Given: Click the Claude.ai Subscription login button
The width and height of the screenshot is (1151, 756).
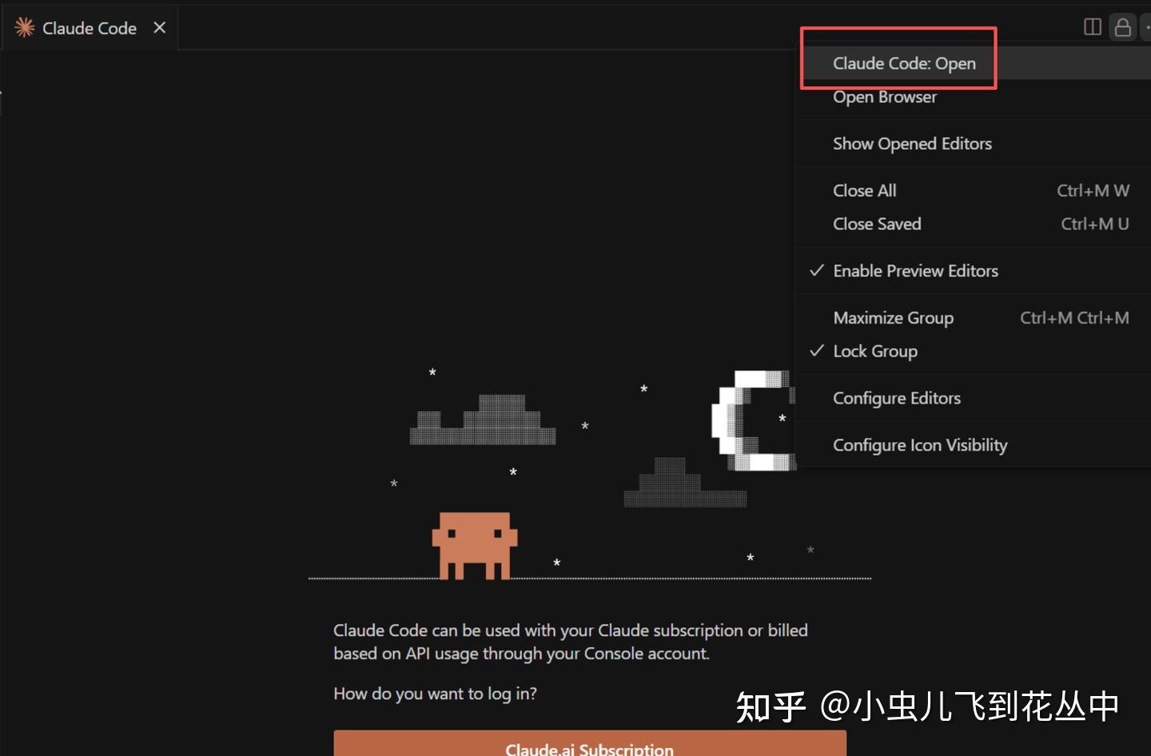Looking at the screenshot, I should click(590, 743).
